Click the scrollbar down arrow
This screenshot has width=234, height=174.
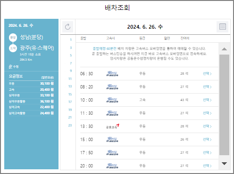[224, 164]
